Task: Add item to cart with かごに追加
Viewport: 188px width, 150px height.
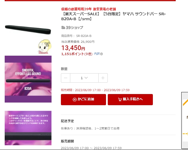Action: coord(83,100)
